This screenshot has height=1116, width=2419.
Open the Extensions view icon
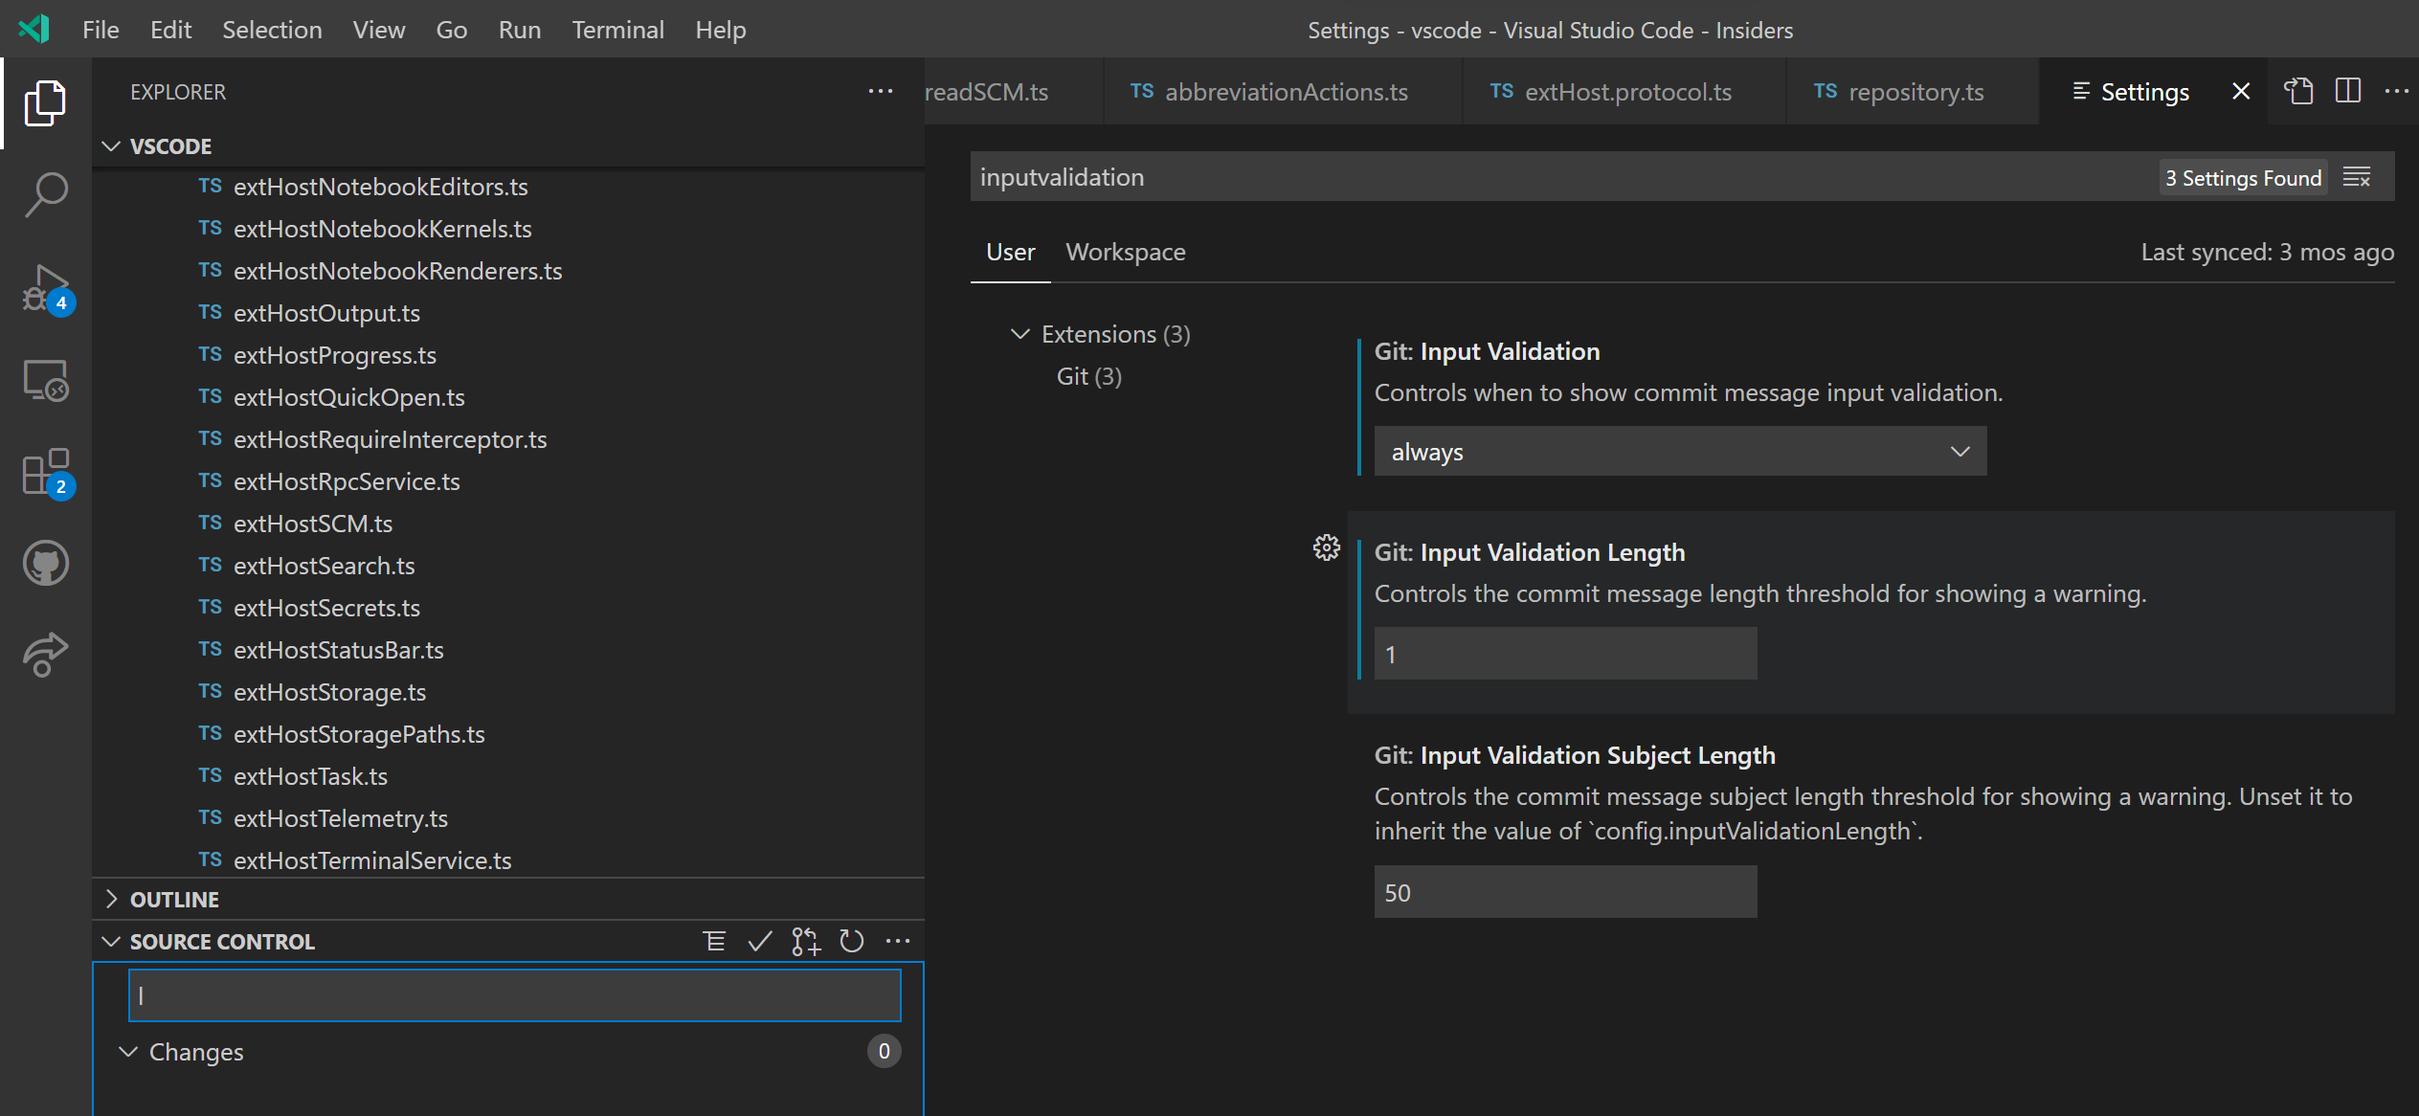pos(45,472)
